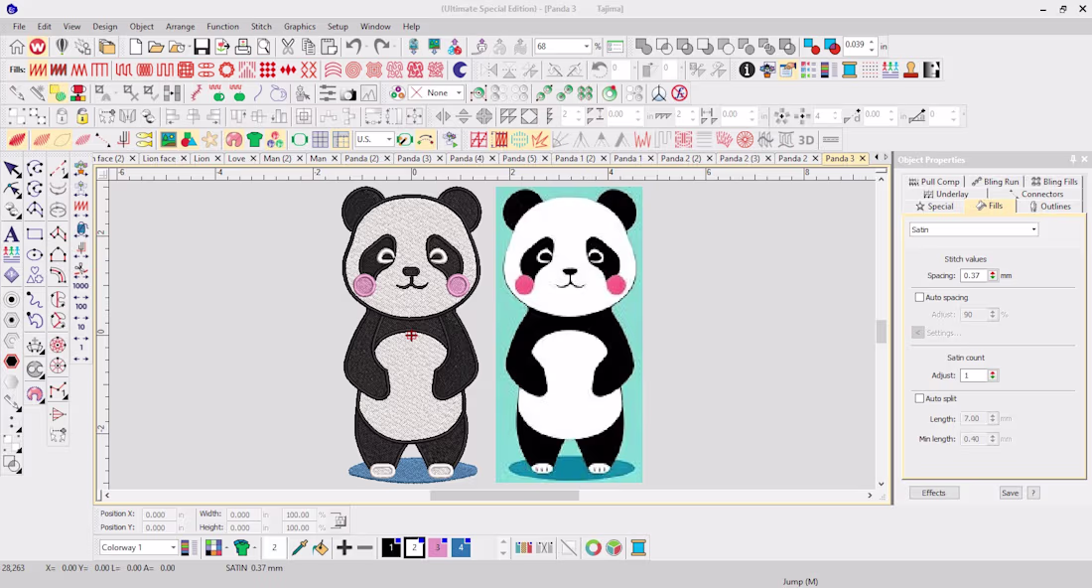Select the blue crescent moon icon

460,70
